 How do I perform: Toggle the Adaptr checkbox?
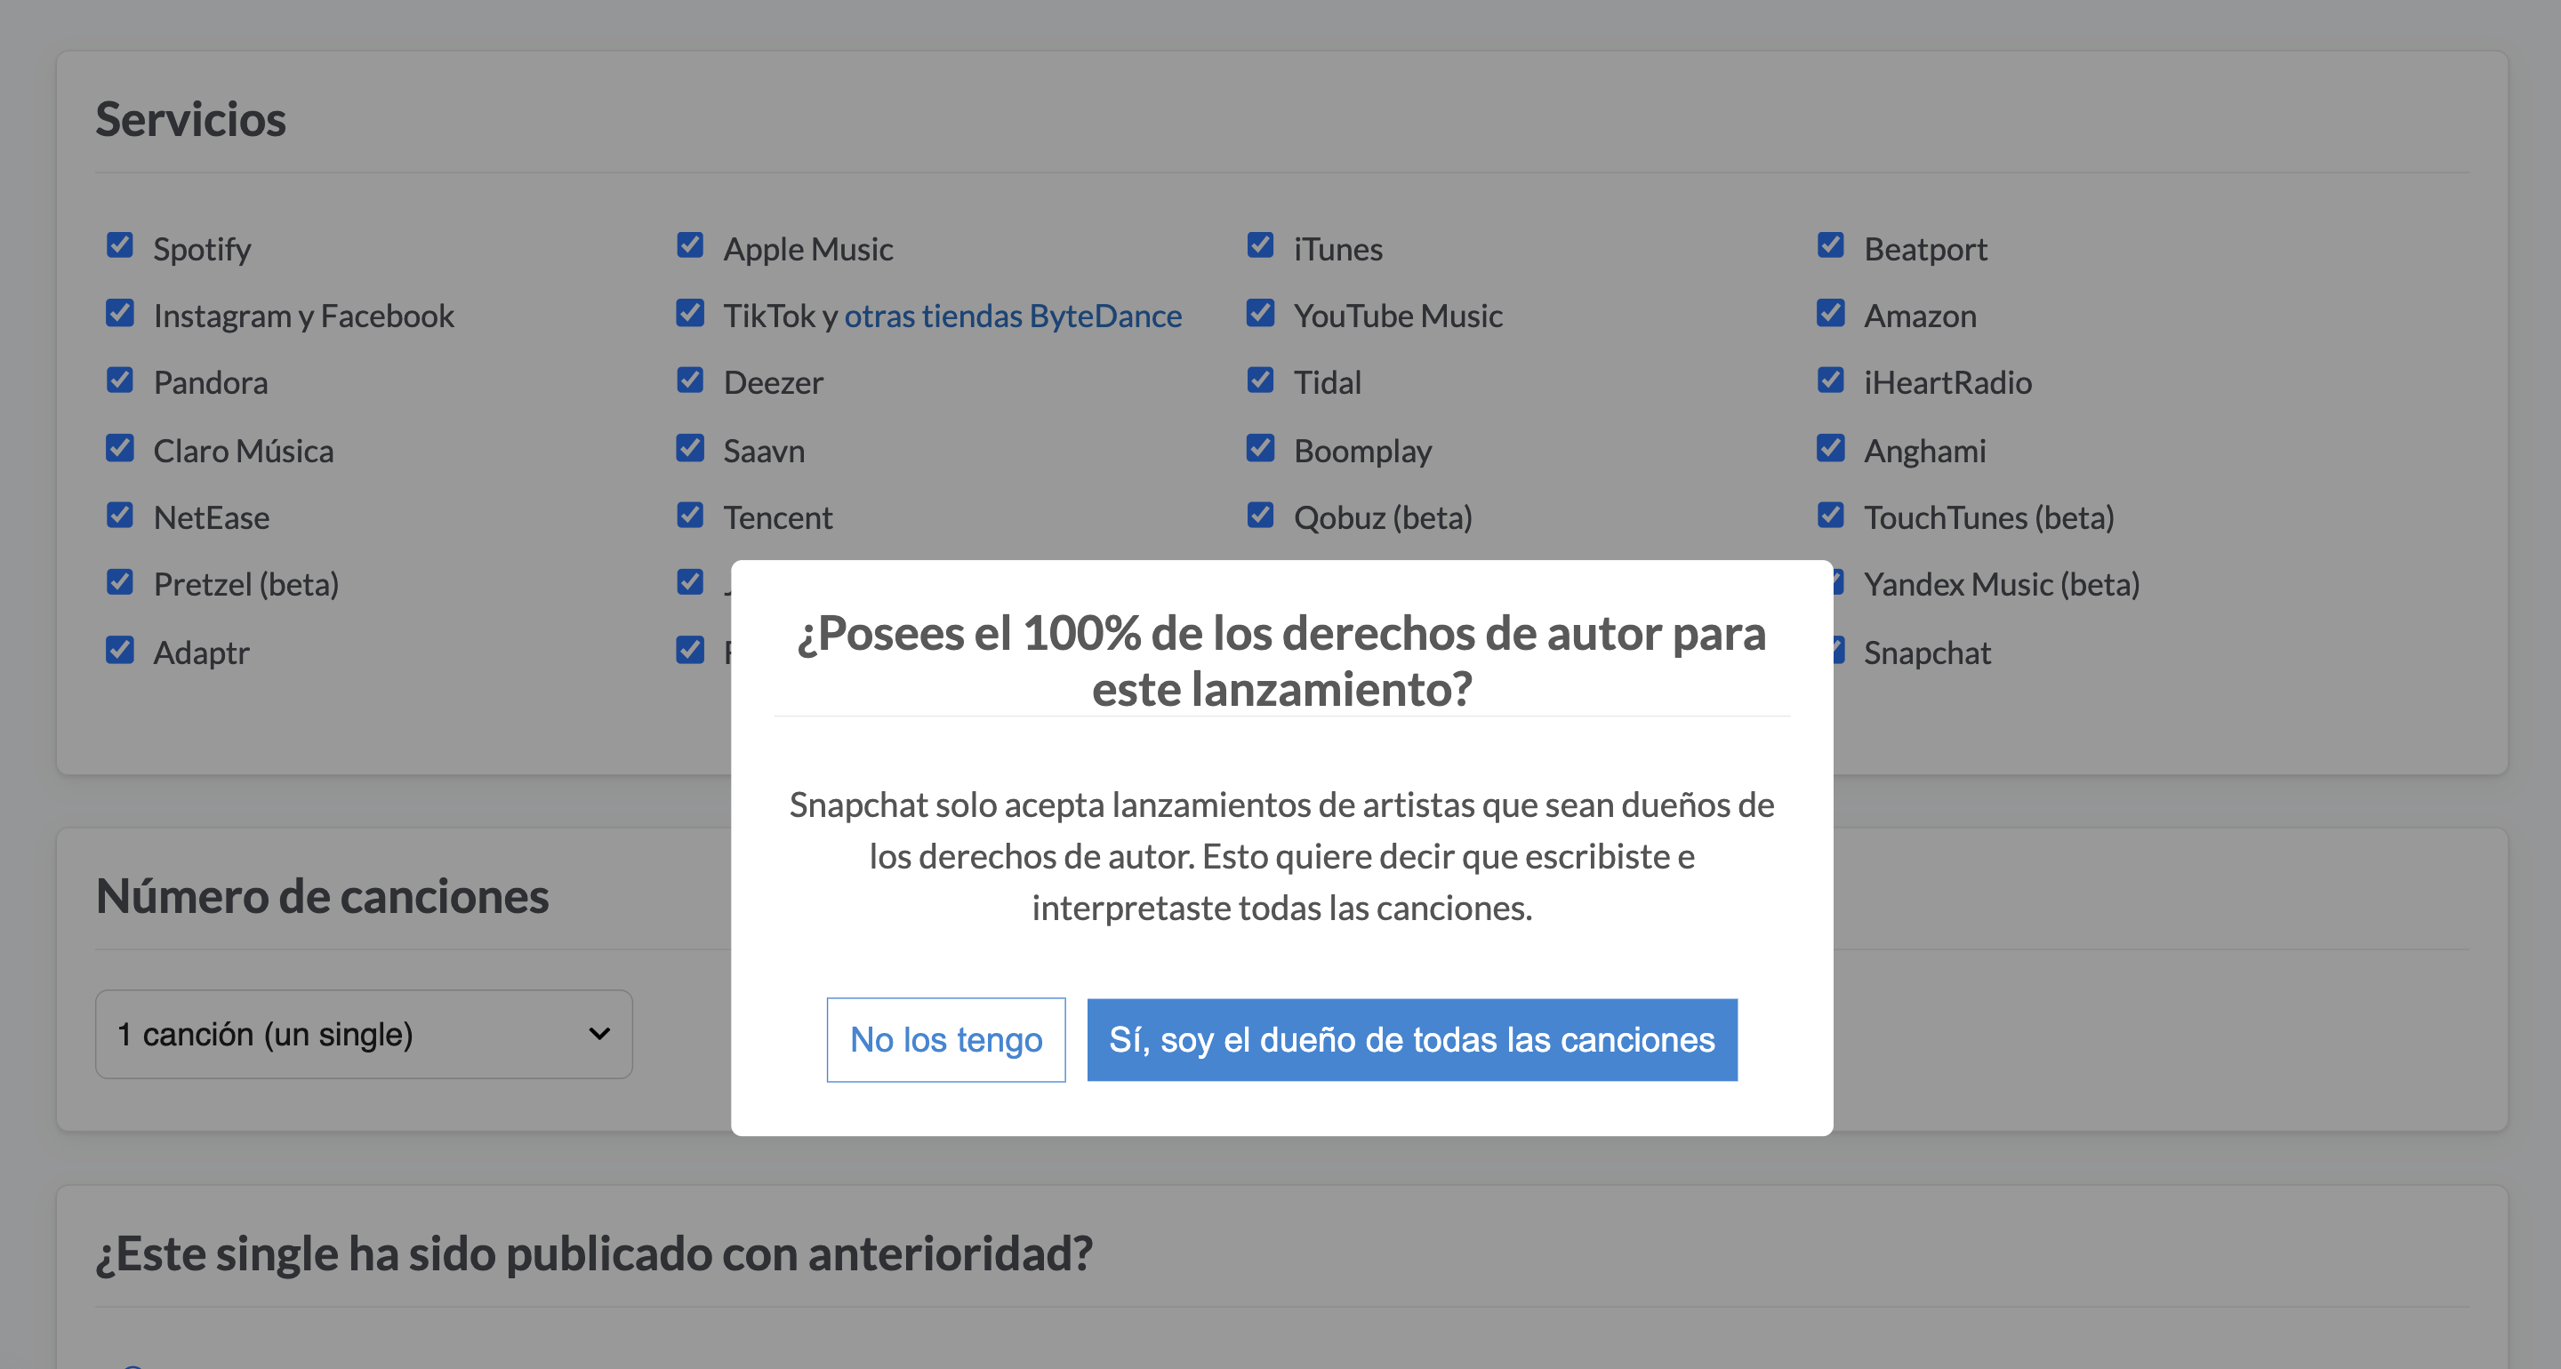coord(120,649)
